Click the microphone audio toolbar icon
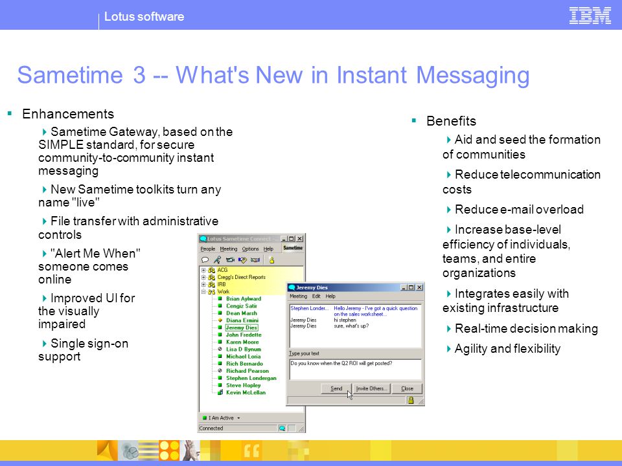The height and width of the screenshot is (466, 622). click(218, 260)
